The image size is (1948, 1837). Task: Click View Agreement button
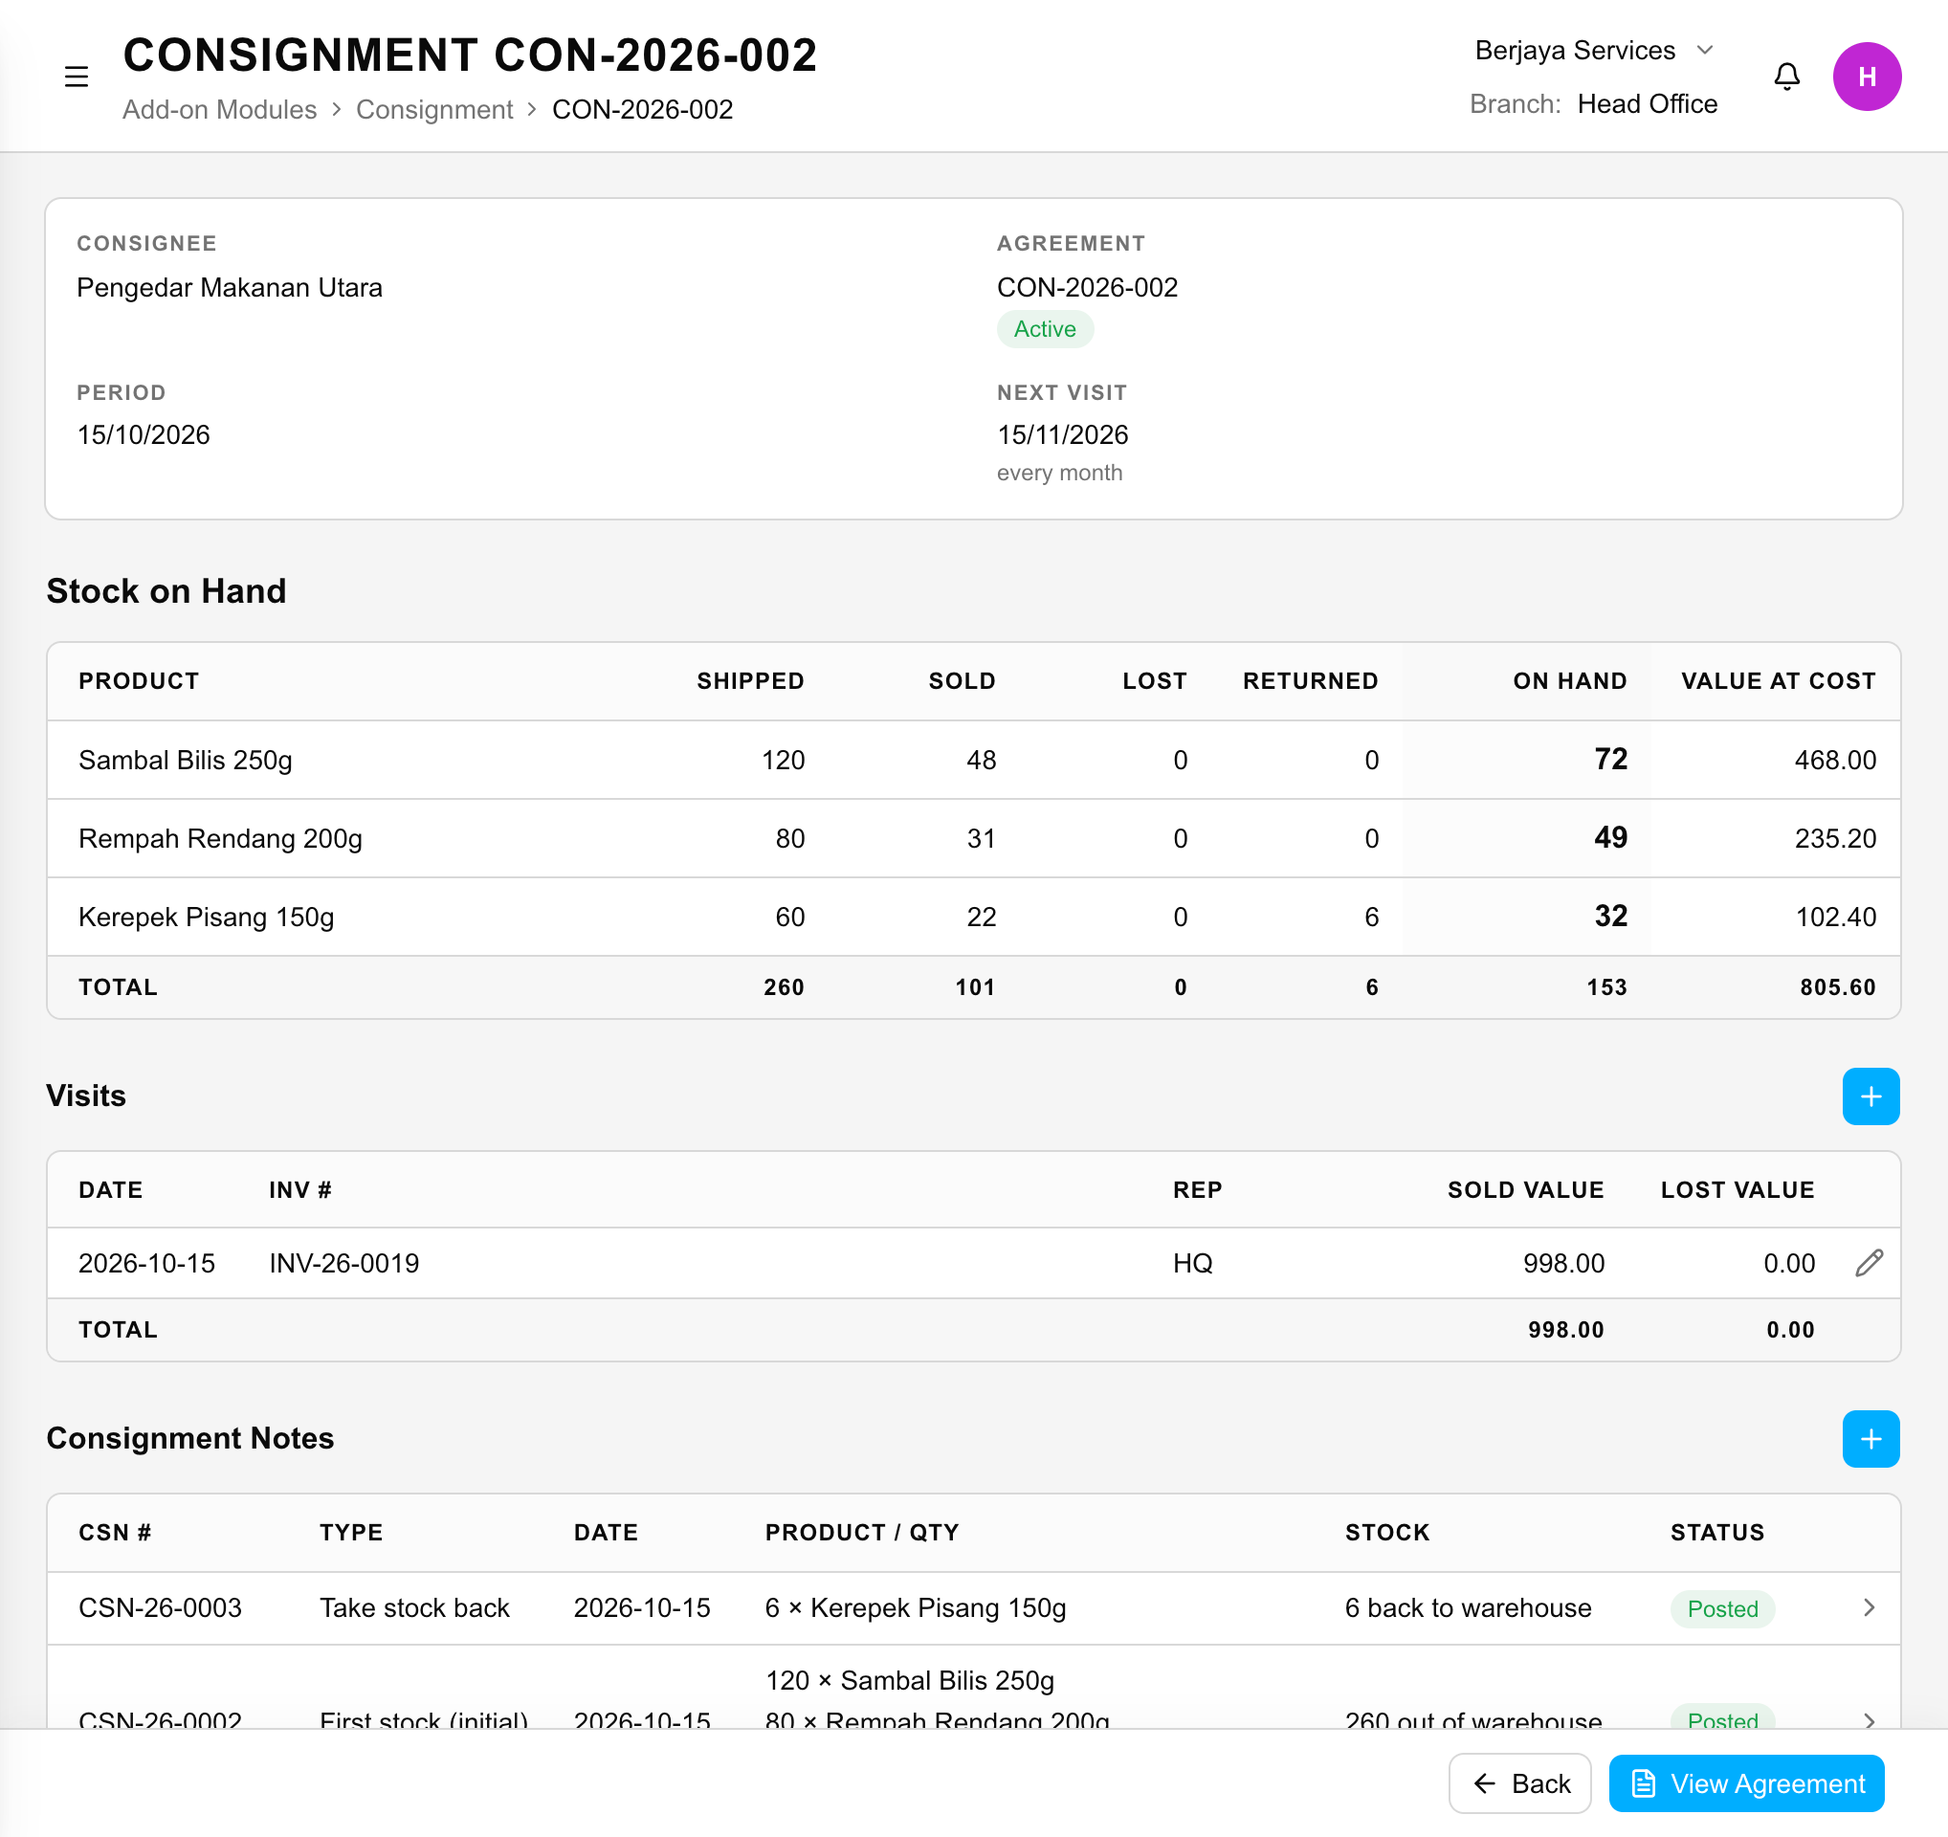click(x=1746, y=1783)
